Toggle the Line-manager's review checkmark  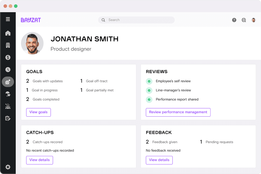point(149,90)
